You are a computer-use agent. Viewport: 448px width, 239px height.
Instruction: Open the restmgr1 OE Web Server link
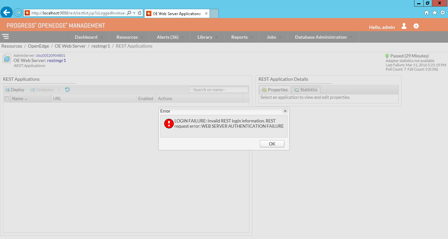[x=56, y=60]
